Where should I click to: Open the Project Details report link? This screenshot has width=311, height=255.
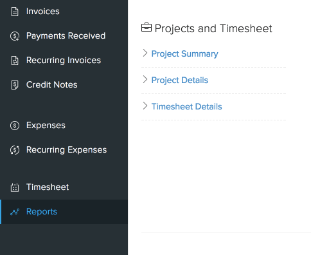[180, 80]
